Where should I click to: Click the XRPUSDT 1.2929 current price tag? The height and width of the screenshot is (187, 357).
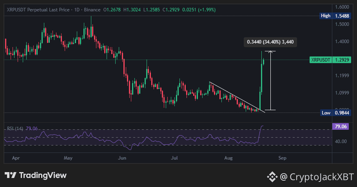point(330,60)
